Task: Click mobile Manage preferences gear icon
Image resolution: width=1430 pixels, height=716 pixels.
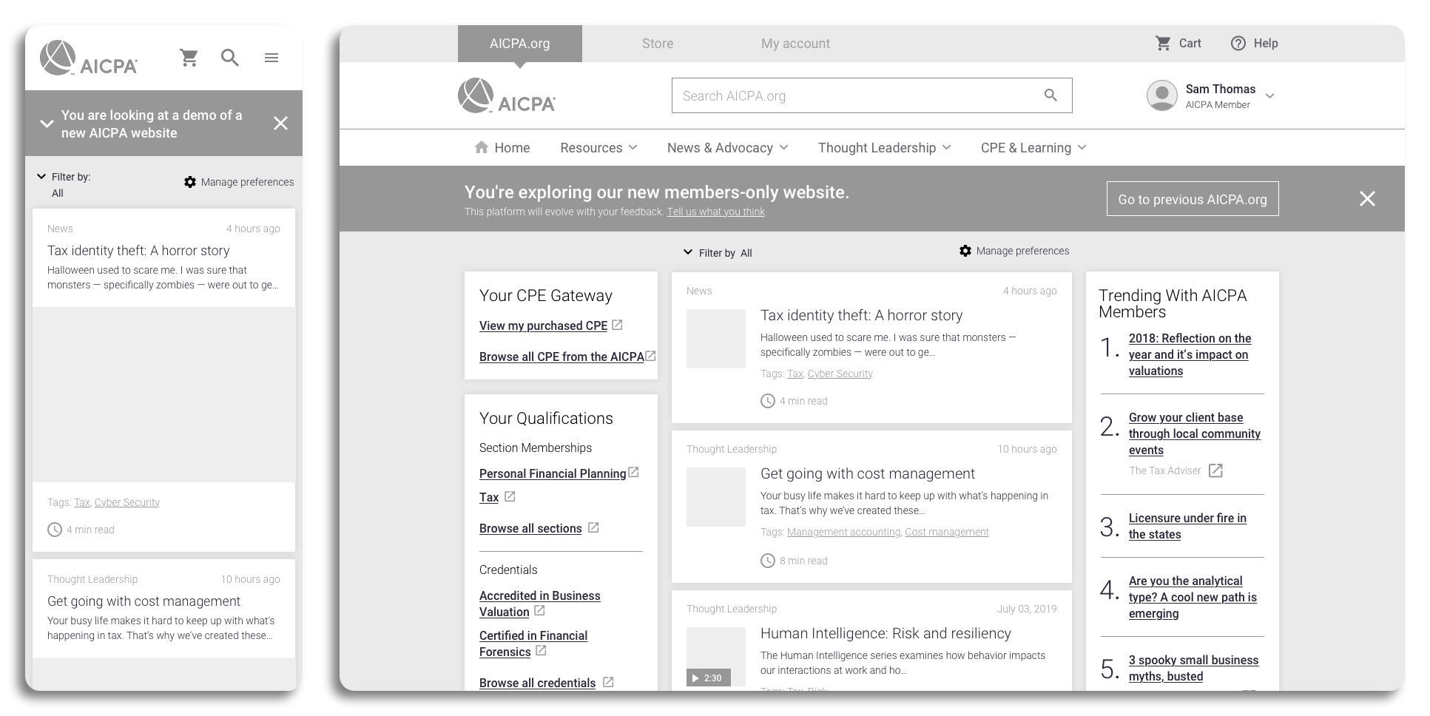Action: (190, 182)
